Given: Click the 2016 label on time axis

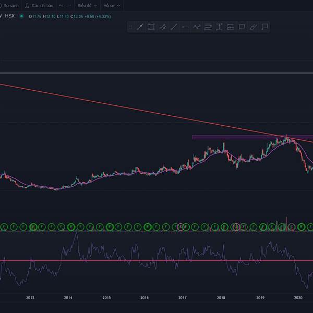Looking at the screenshot, I should 145,298.
